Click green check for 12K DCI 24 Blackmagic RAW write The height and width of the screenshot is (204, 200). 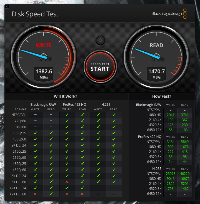pos(36,188)
